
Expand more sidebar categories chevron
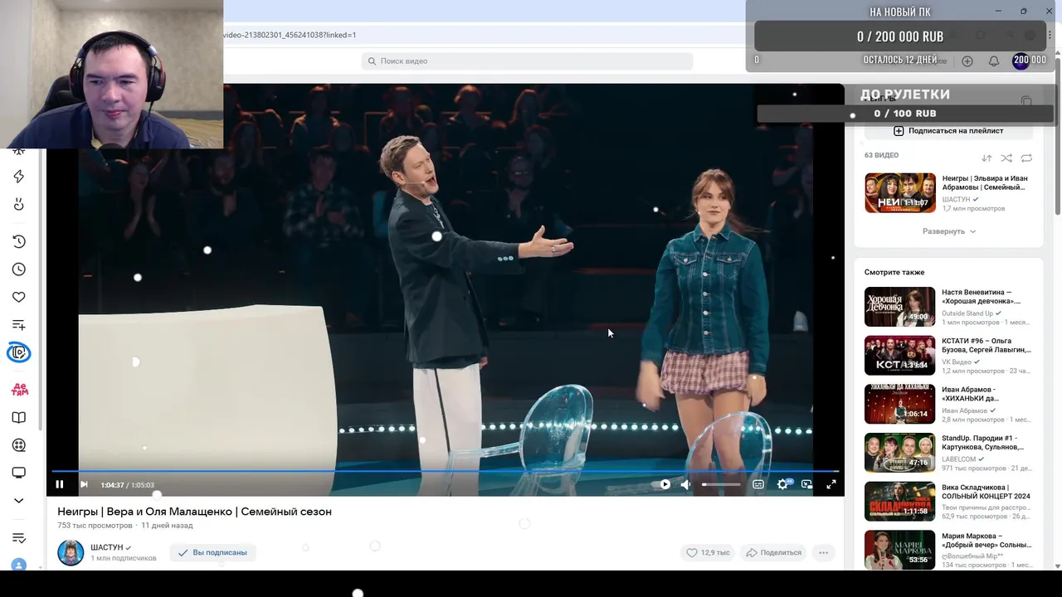(19, 501)
